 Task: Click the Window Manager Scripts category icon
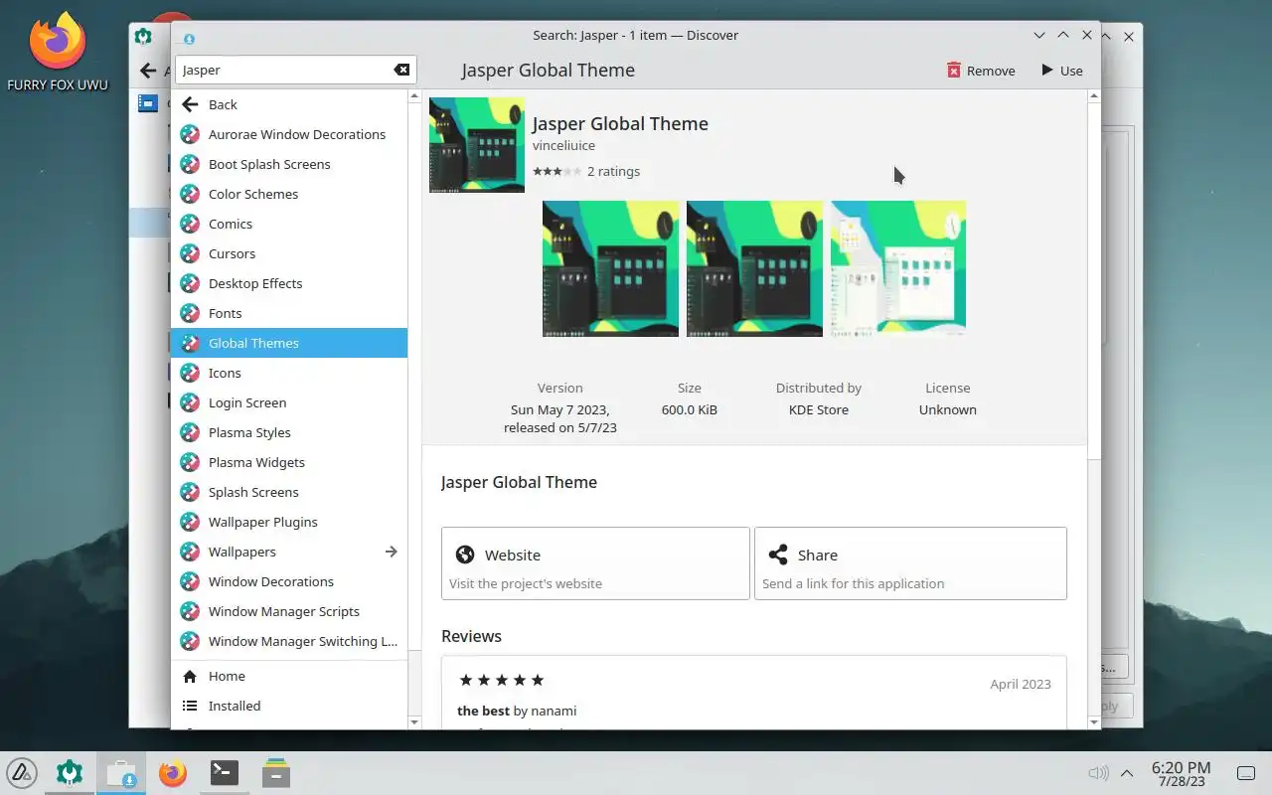click(190, 611)
